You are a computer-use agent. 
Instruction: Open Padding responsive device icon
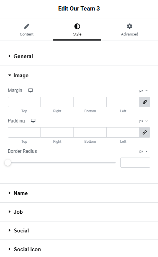[x=33, y=121]
